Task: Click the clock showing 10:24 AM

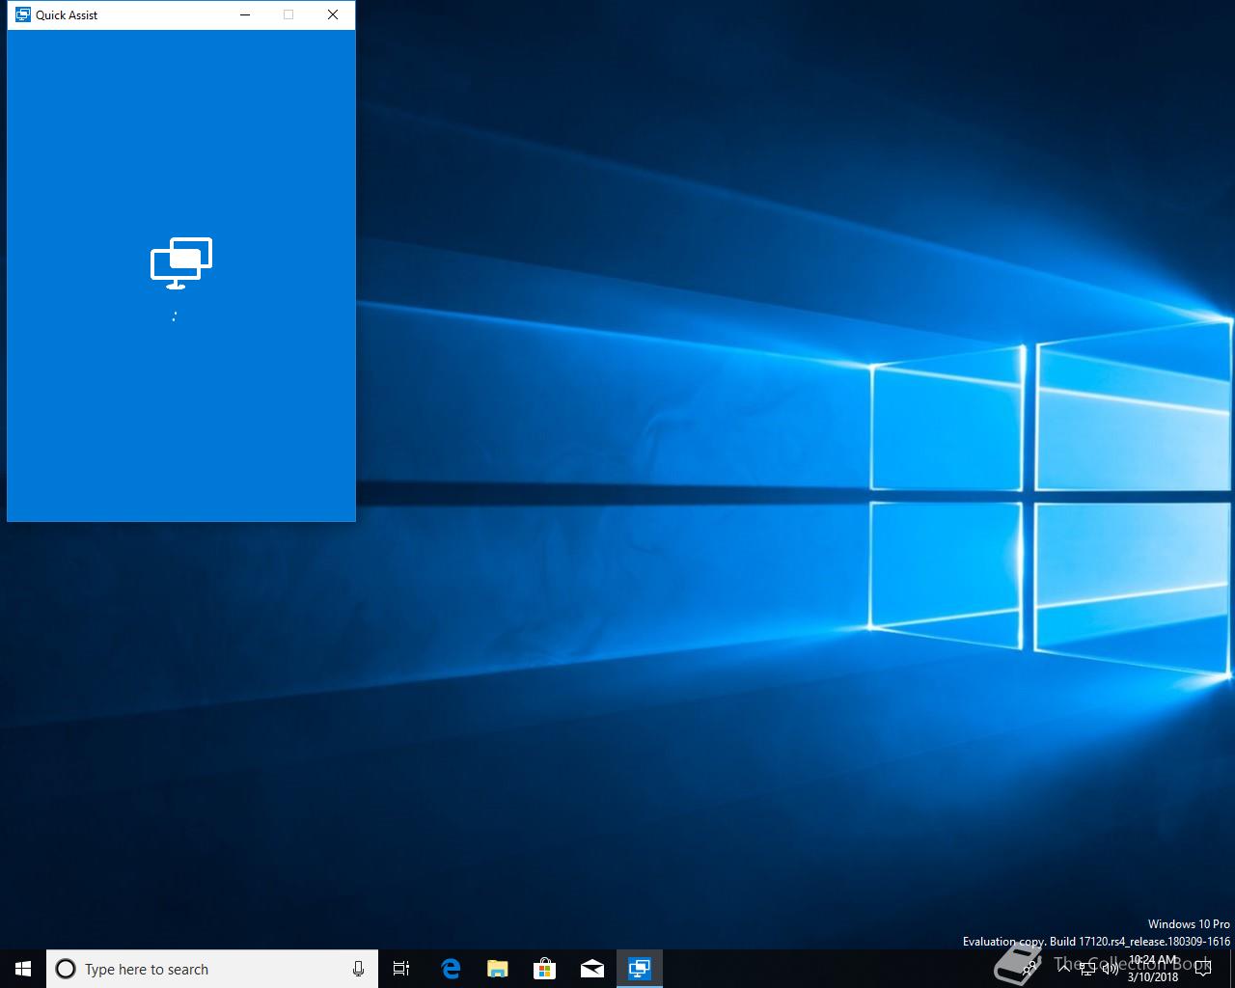Action: coord(1153,969)
